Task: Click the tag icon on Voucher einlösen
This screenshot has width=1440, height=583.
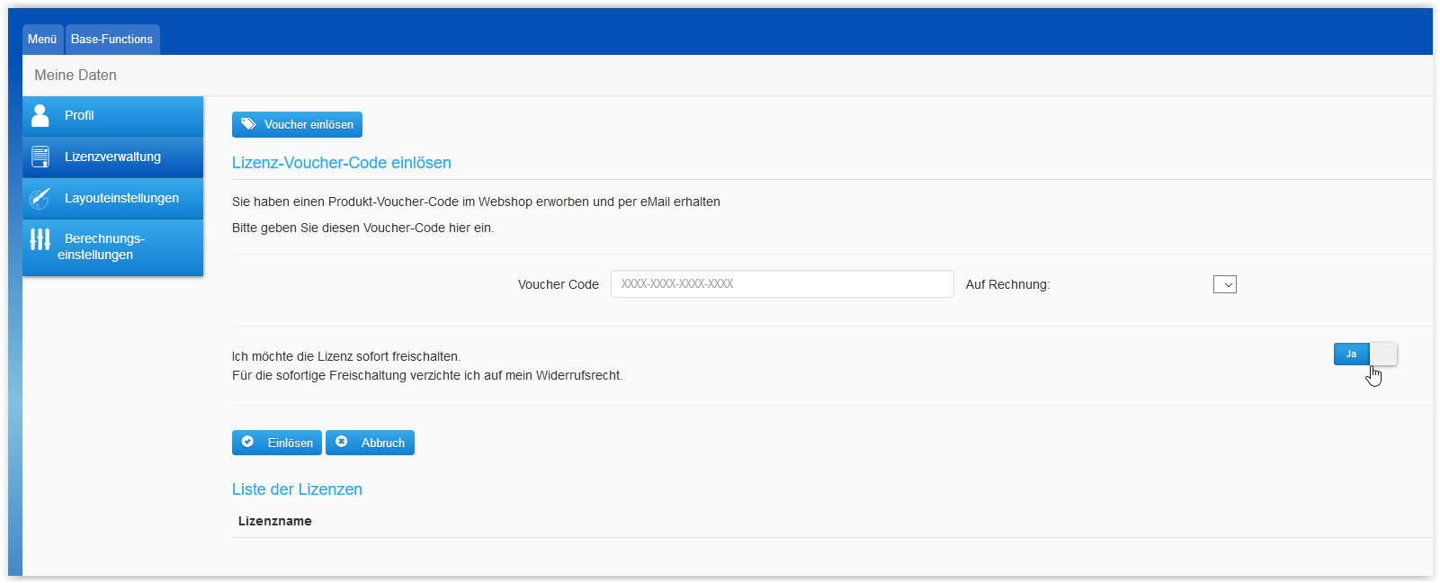Action: [x=248, y=124]
